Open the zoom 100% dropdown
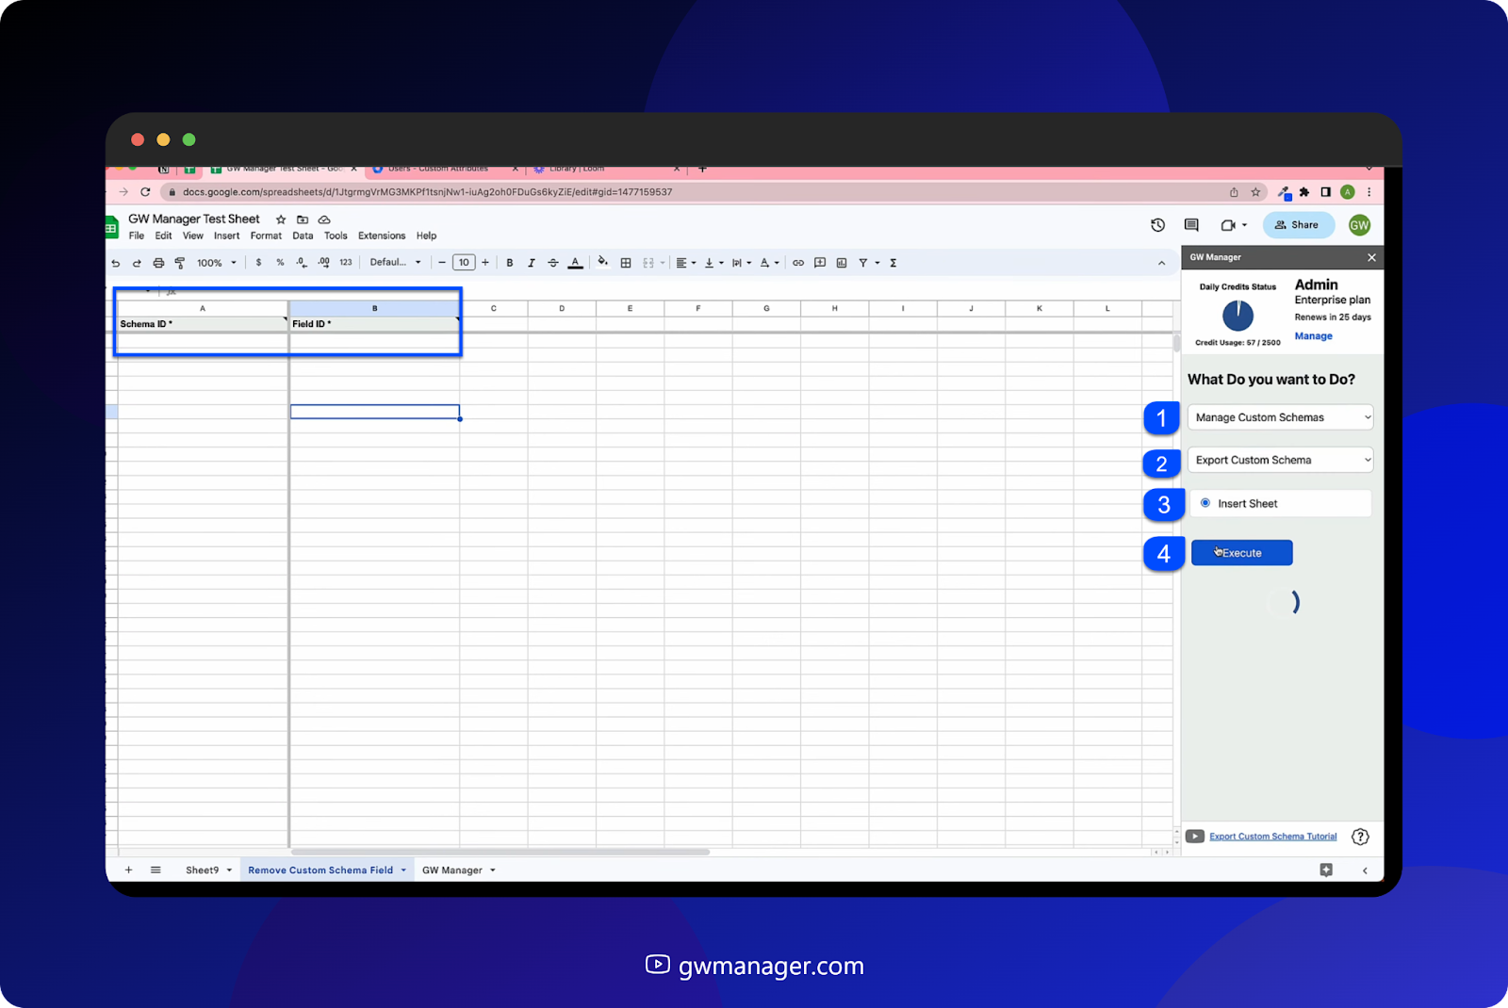 pos(217,263)
